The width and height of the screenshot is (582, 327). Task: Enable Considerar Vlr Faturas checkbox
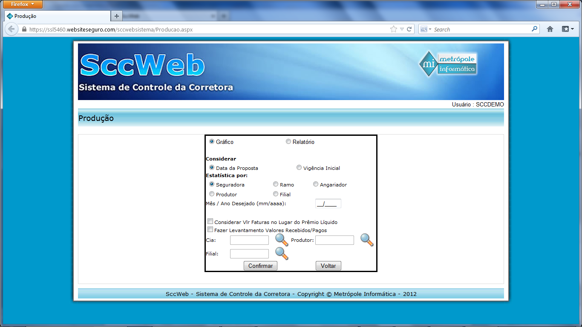tap(210, 221)
